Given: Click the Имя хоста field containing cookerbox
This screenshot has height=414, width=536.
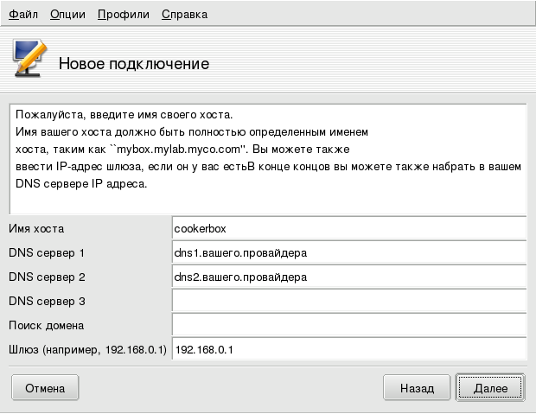Looking at the screenshot, I should (349, 228).
